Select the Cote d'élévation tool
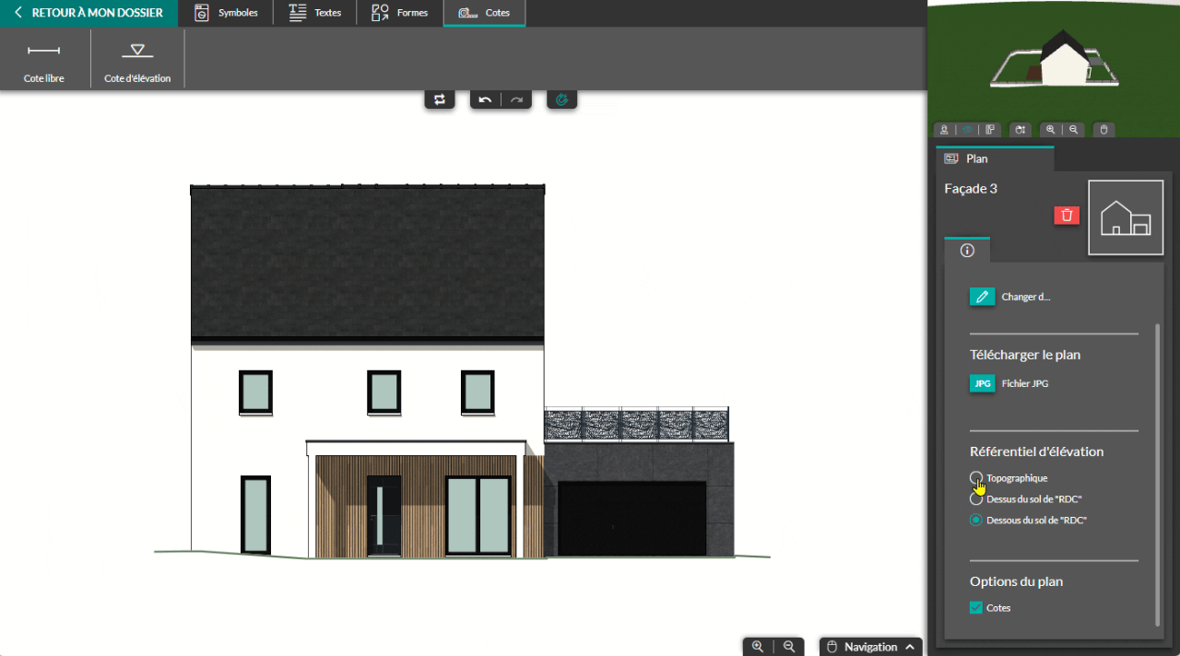This screenshot has height=656, width=1180. (x=137, y=61)
